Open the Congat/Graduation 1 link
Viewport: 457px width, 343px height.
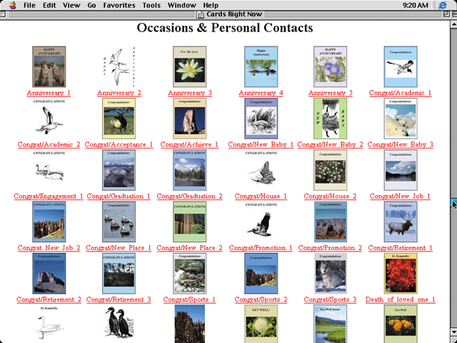[x=119, y=197]
